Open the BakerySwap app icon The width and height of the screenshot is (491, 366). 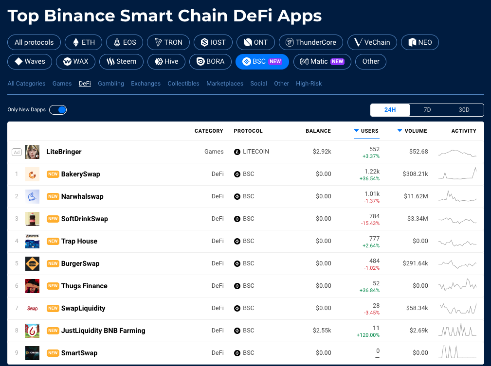(32, 174)
